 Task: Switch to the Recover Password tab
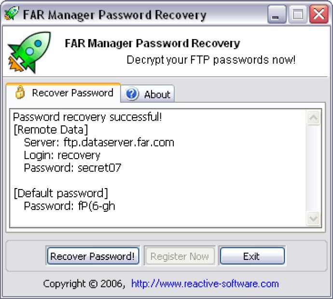(63, 93)
